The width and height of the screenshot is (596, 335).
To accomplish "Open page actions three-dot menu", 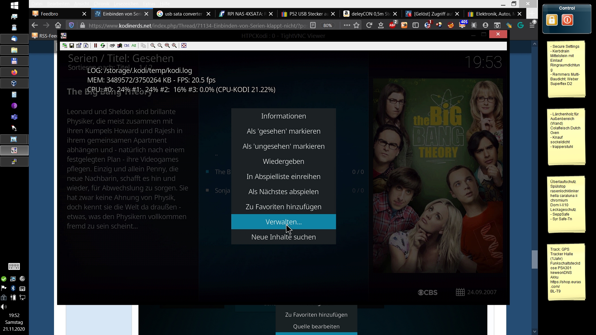I will click(x=347, y=25).
